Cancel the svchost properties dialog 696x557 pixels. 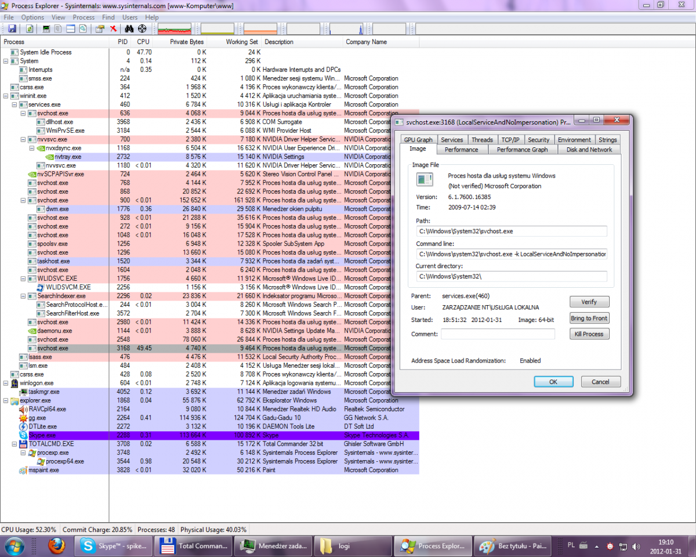(600, 382)
